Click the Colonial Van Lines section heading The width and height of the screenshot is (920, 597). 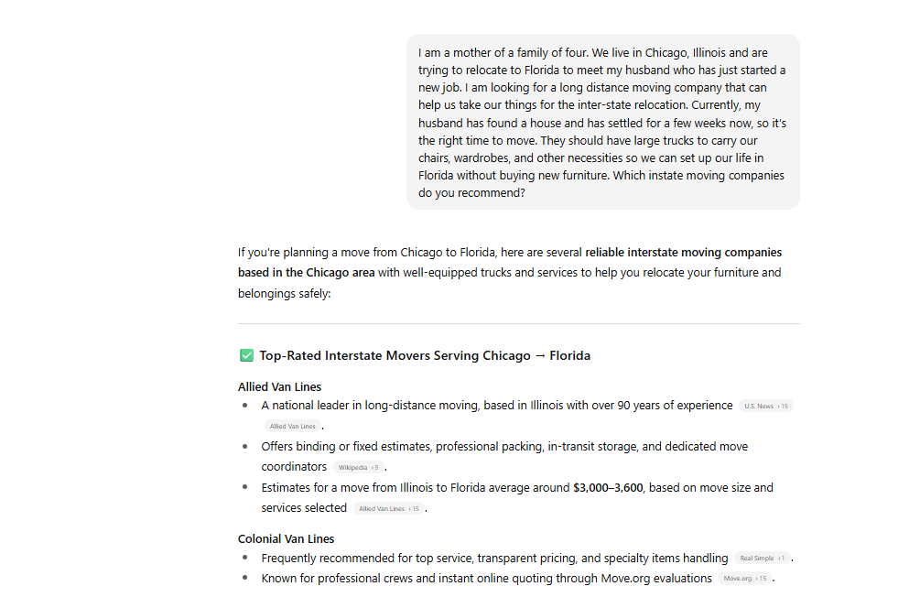pyautogui.click(x=286, y=538)
